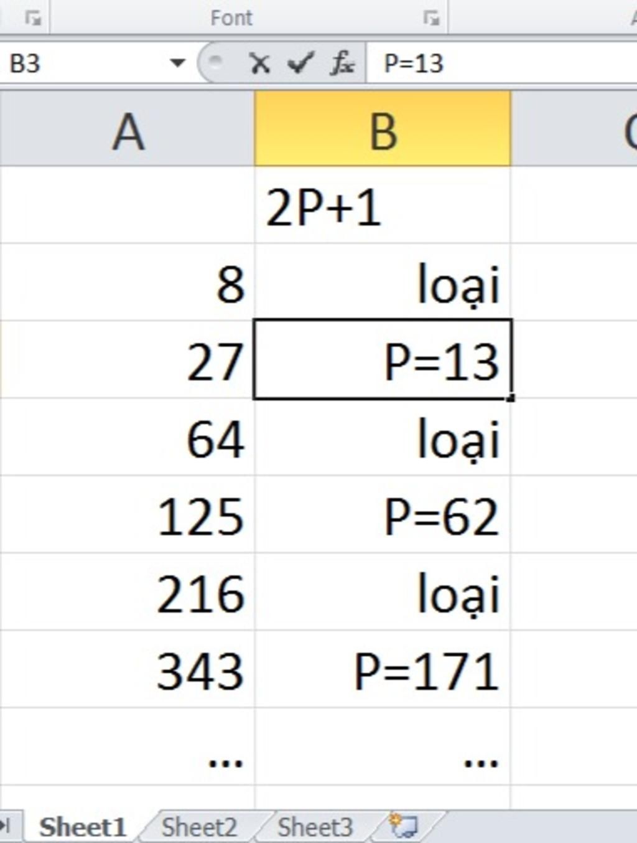This screenshot has width=637, height=843.
Task: Confirm entry with the checkmark Enter icon
Action: pos(300,63)
